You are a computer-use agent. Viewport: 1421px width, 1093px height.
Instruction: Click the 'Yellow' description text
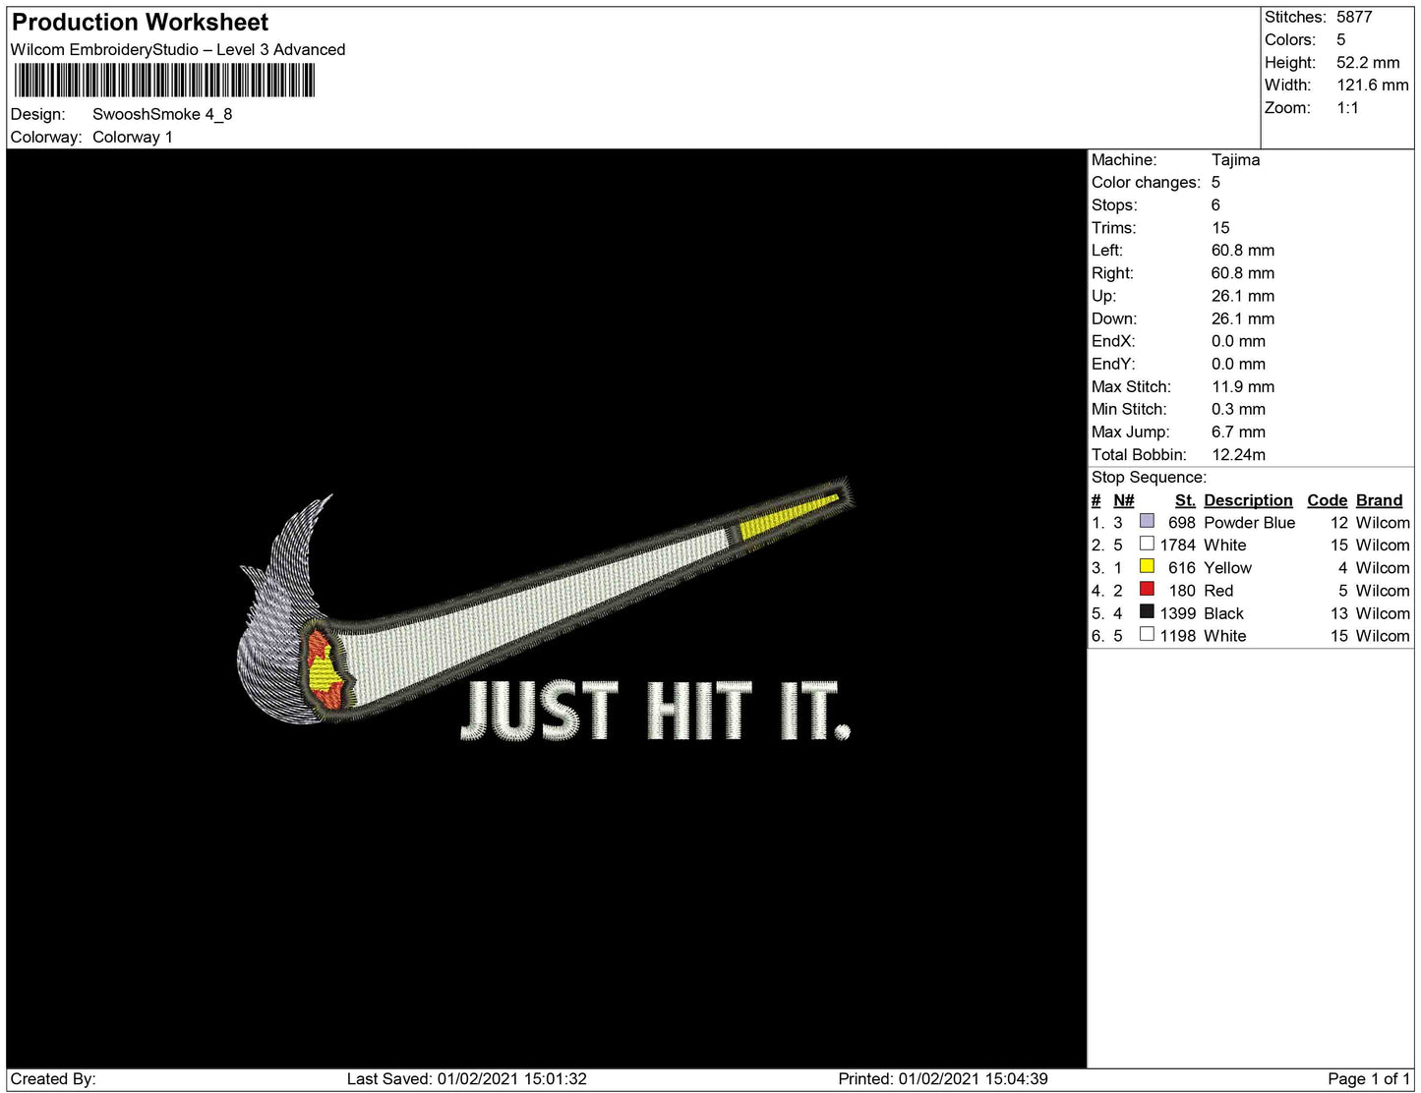[x=1227, y=568]
